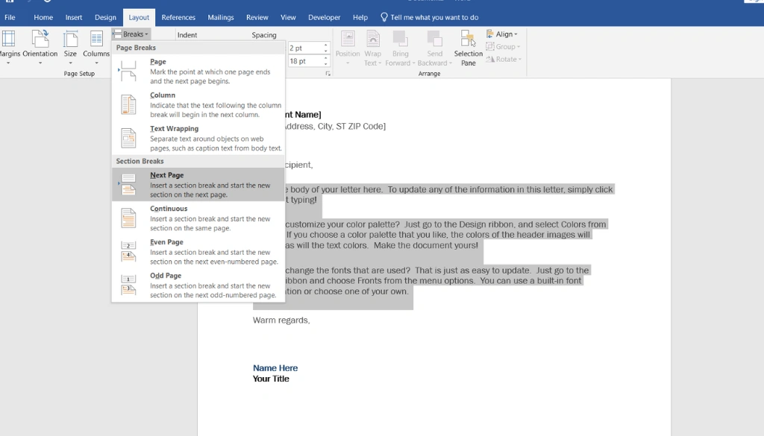Click the Align objects icon

(490, 34)
